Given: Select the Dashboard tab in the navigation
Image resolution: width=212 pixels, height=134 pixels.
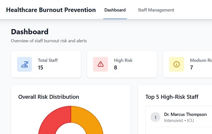Looking at the screenshot, I should 115,10.
